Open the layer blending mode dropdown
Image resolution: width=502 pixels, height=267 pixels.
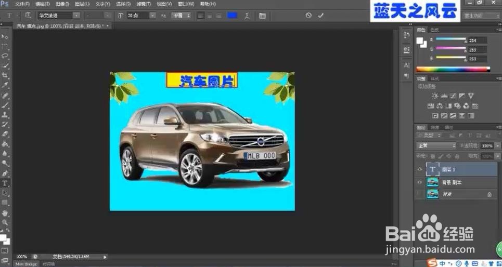tap(436, 145)
